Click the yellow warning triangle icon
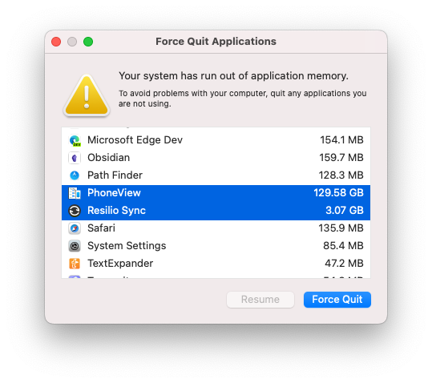Screen dimensions: 432x383 [x=87, y=95]
